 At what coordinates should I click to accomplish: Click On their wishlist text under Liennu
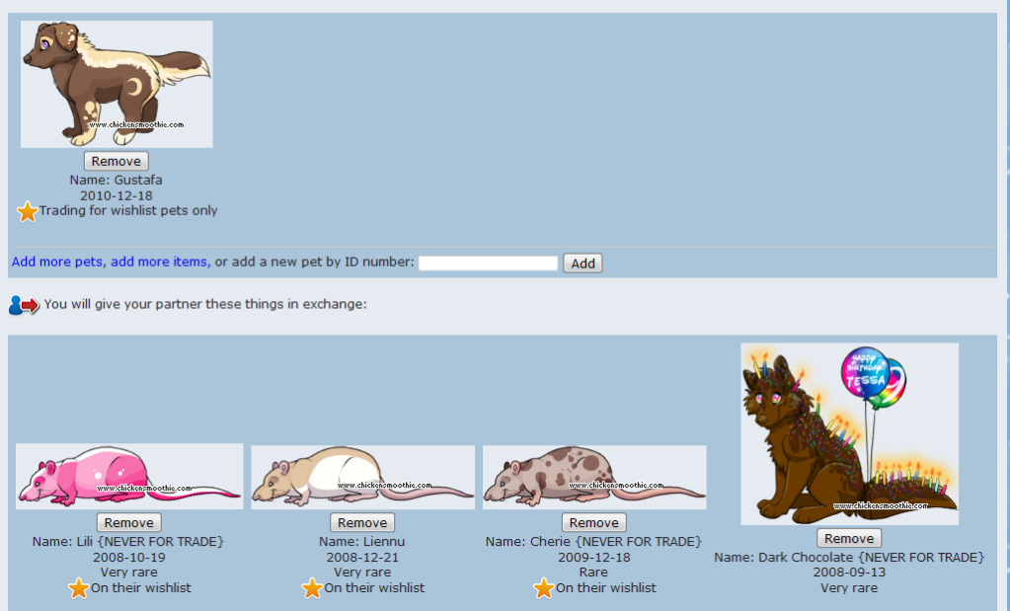pyautogui.click(x=374, y=588)
